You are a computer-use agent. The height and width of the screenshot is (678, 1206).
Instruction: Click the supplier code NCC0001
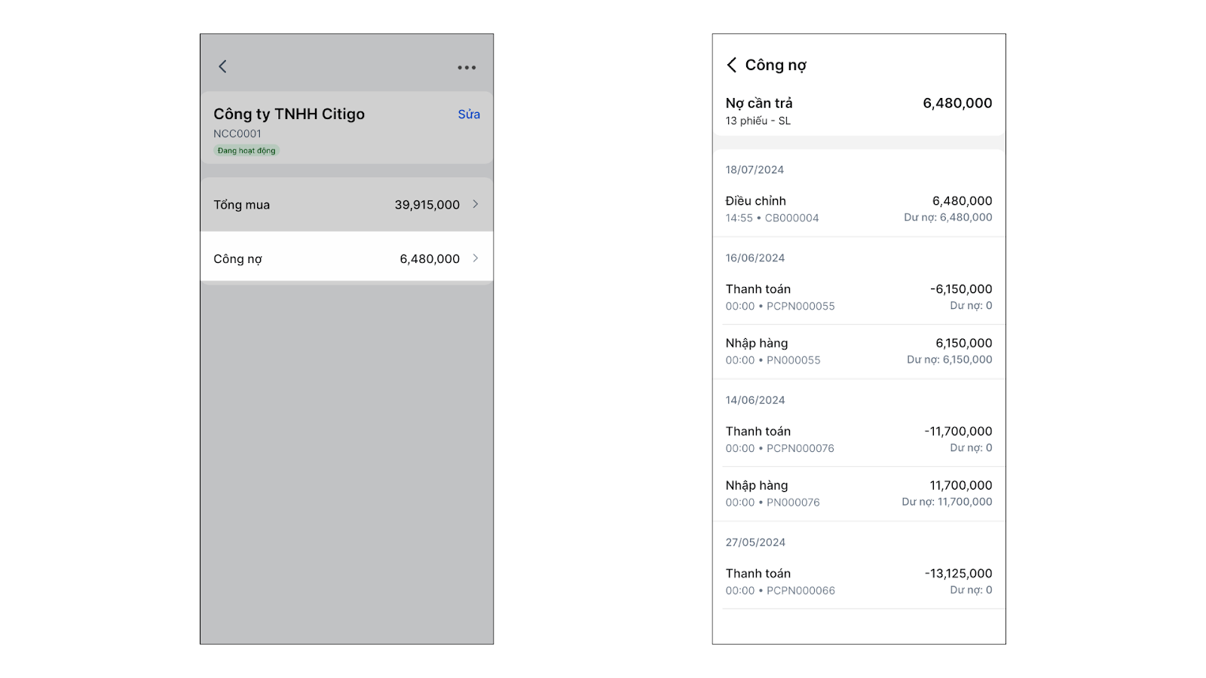237,134
